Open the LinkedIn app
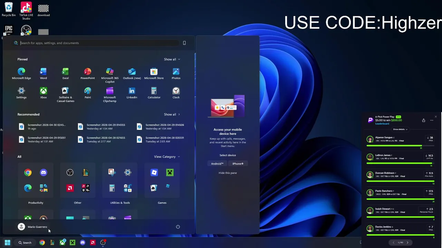The image size is (442, 248). click(x=132, y=93)
